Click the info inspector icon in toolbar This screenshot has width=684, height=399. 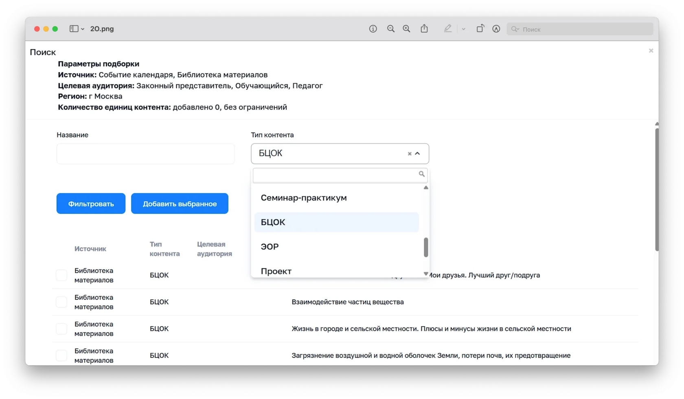[x=373, y=29]
